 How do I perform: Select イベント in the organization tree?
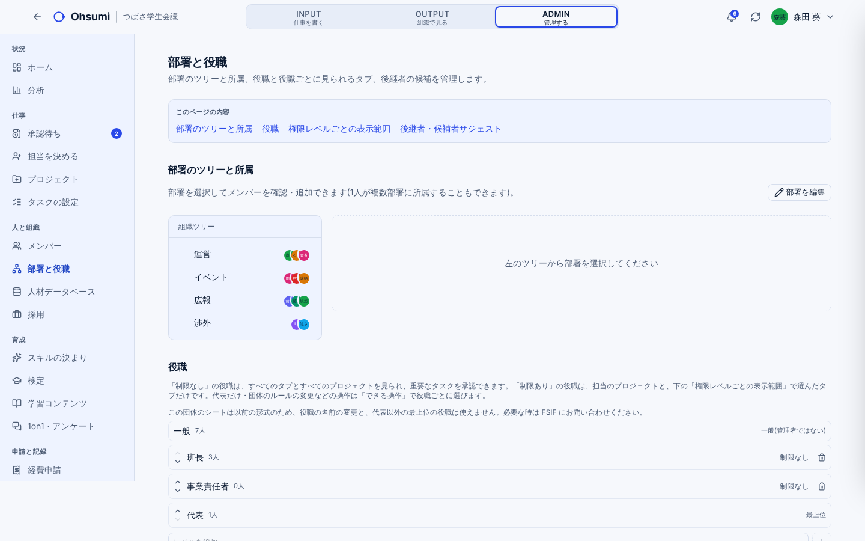(x=245, y=278)
